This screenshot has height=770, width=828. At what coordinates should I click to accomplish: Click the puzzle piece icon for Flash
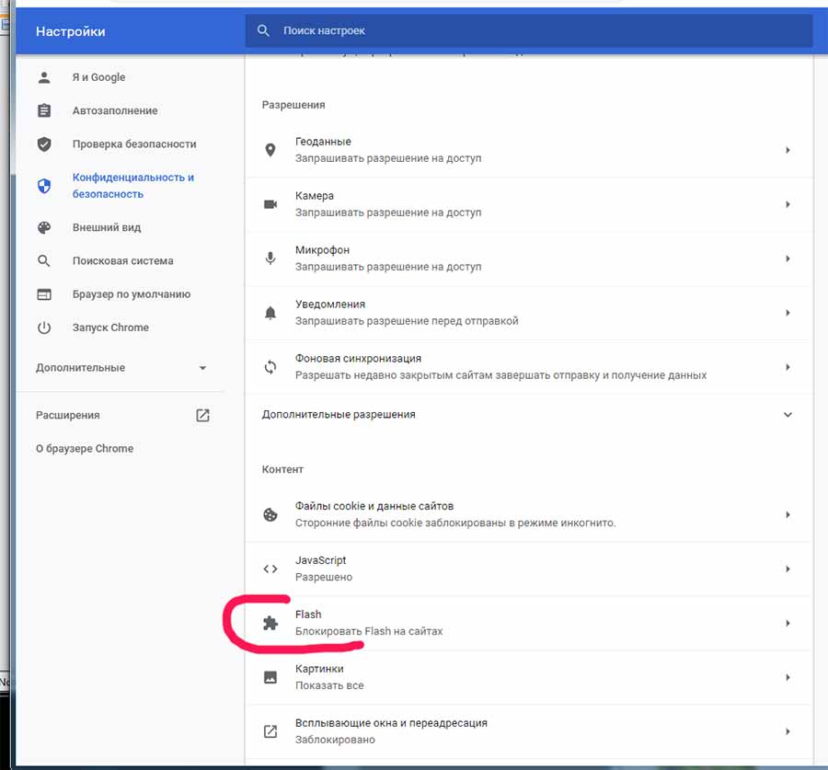pos(270,623)
